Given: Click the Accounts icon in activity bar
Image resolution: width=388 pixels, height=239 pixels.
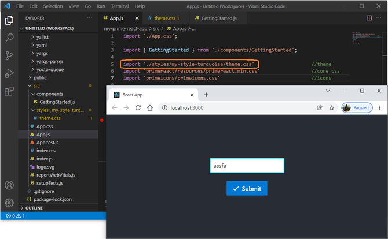Looking at the screenshot, I should click(x=9, y=185).
